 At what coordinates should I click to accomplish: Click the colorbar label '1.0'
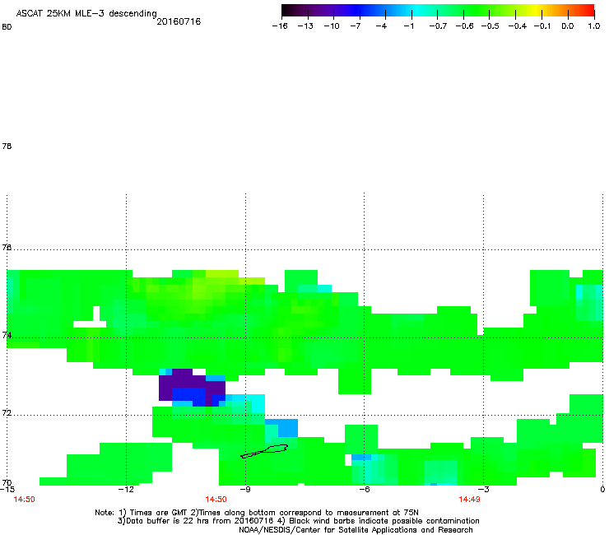(x=594, y=26)
